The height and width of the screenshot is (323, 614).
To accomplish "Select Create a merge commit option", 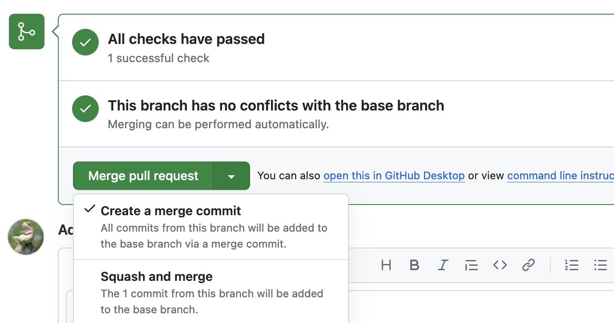I will (x=171, y=211).
